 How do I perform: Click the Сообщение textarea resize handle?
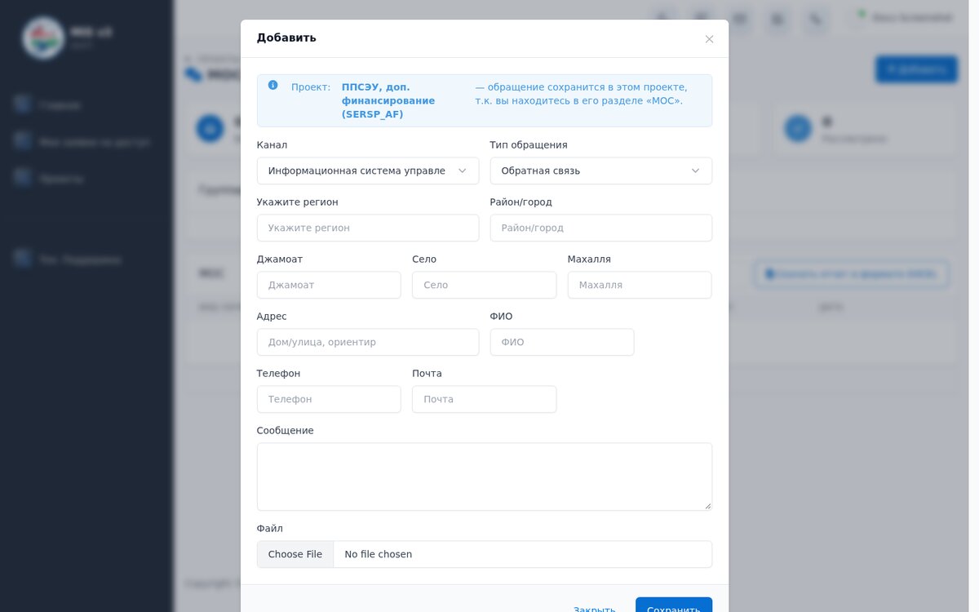707,506
